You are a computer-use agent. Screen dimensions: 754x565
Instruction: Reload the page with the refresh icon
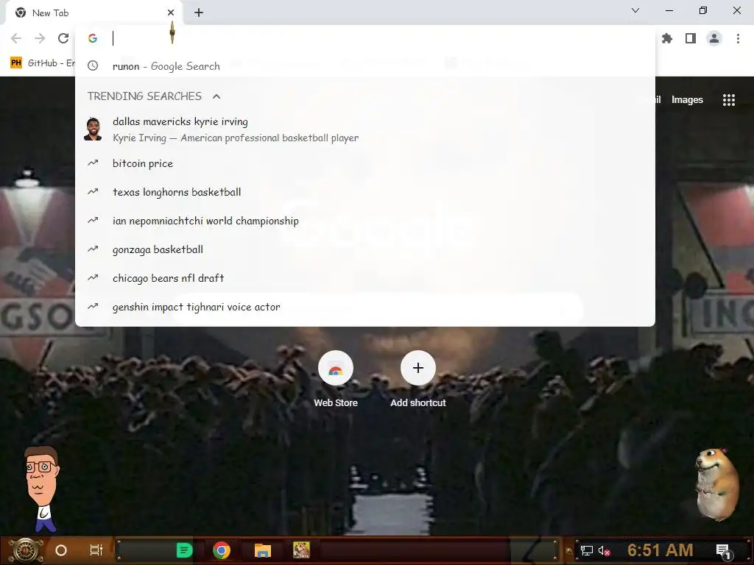coord(63,38)
